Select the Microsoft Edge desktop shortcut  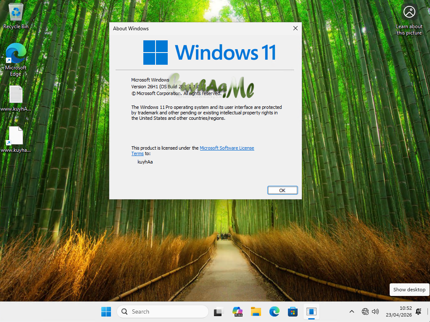[x=16, y=60]
